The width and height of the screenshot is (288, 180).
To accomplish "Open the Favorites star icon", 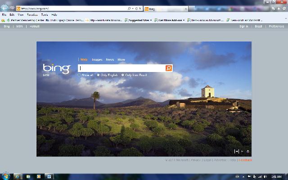I will 279,9.
